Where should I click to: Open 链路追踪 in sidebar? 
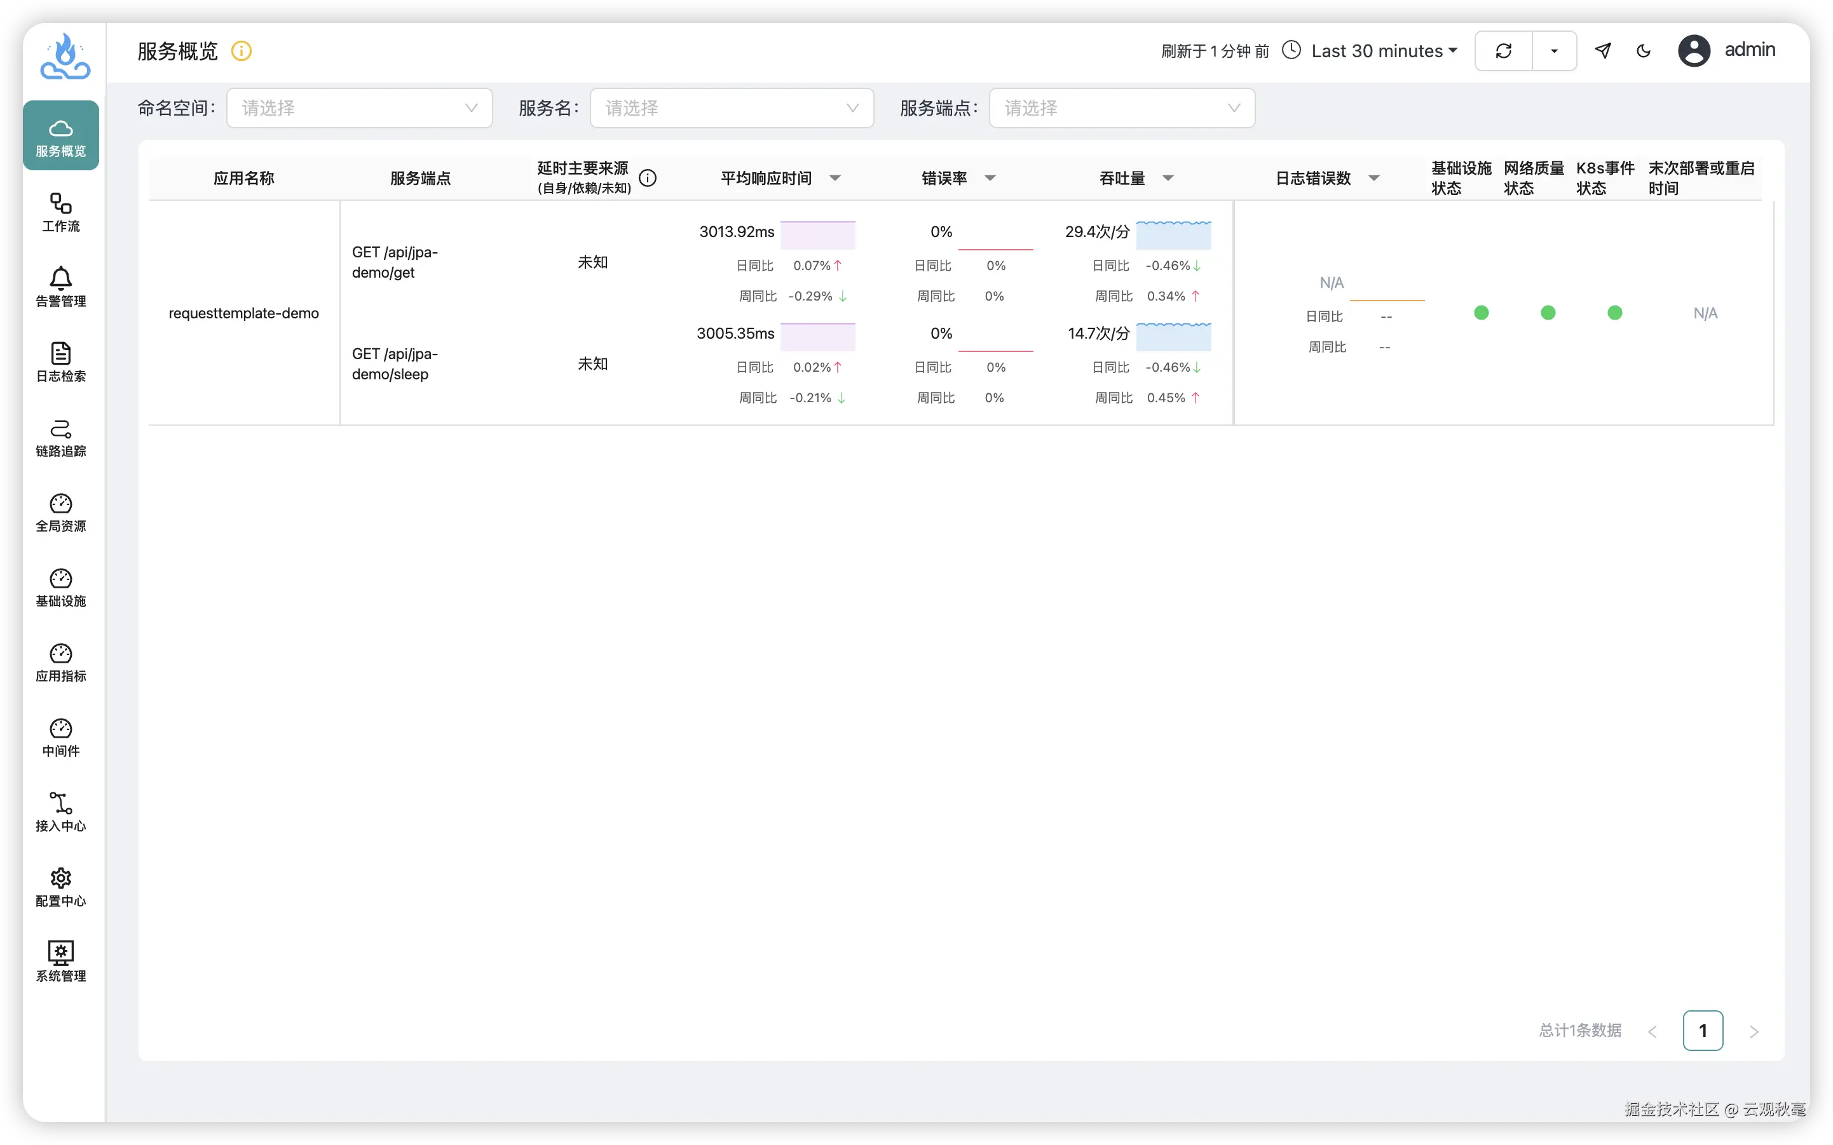point(60,437)
